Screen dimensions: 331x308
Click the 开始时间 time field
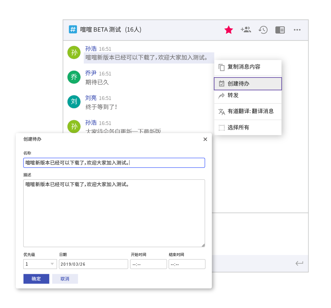[149, 264]
